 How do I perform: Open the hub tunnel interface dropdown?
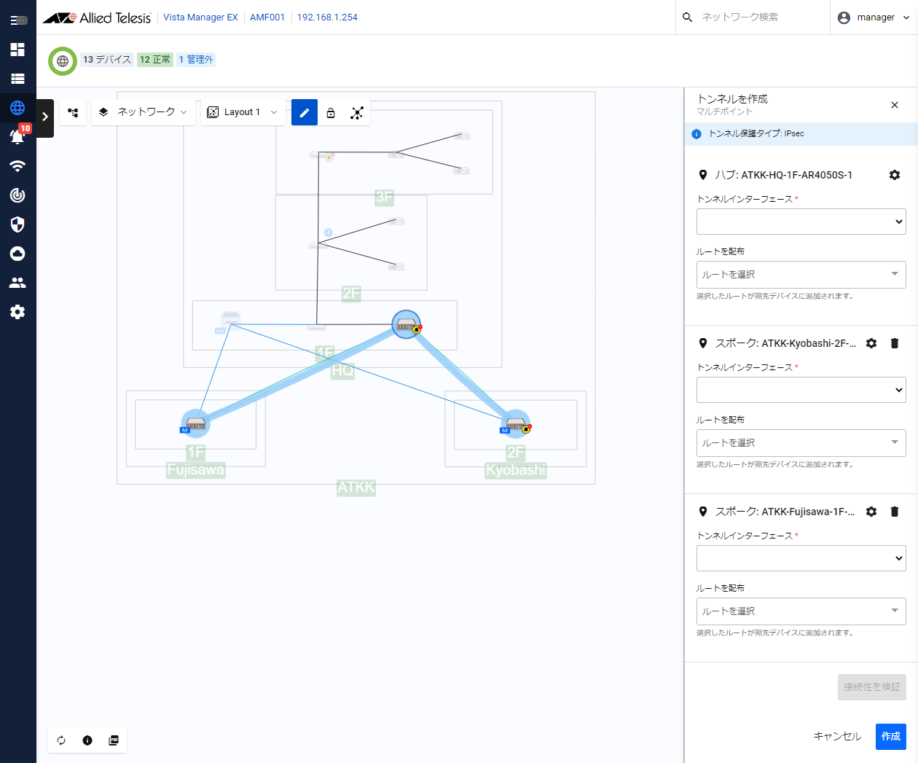coord(801,222)
